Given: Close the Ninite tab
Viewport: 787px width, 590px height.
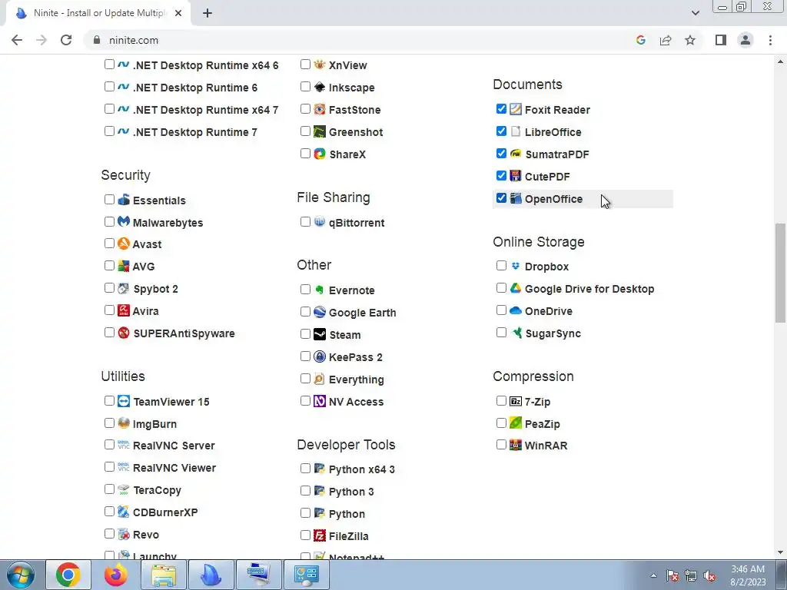Looking at the screenshot, I should [x=178, y=13].
